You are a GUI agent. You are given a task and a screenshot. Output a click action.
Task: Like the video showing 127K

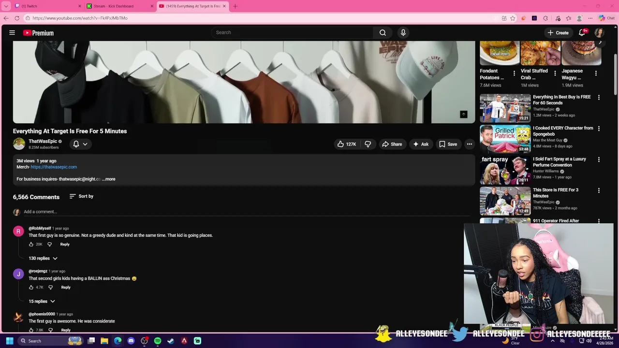[347, 144]
